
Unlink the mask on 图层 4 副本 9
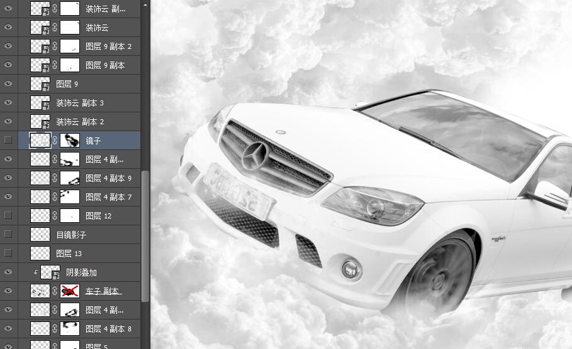click(55, 178)
